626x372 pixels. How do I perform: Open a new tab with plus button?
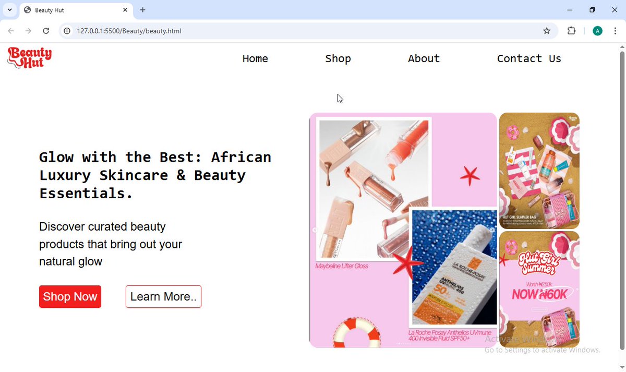[143, 10]
